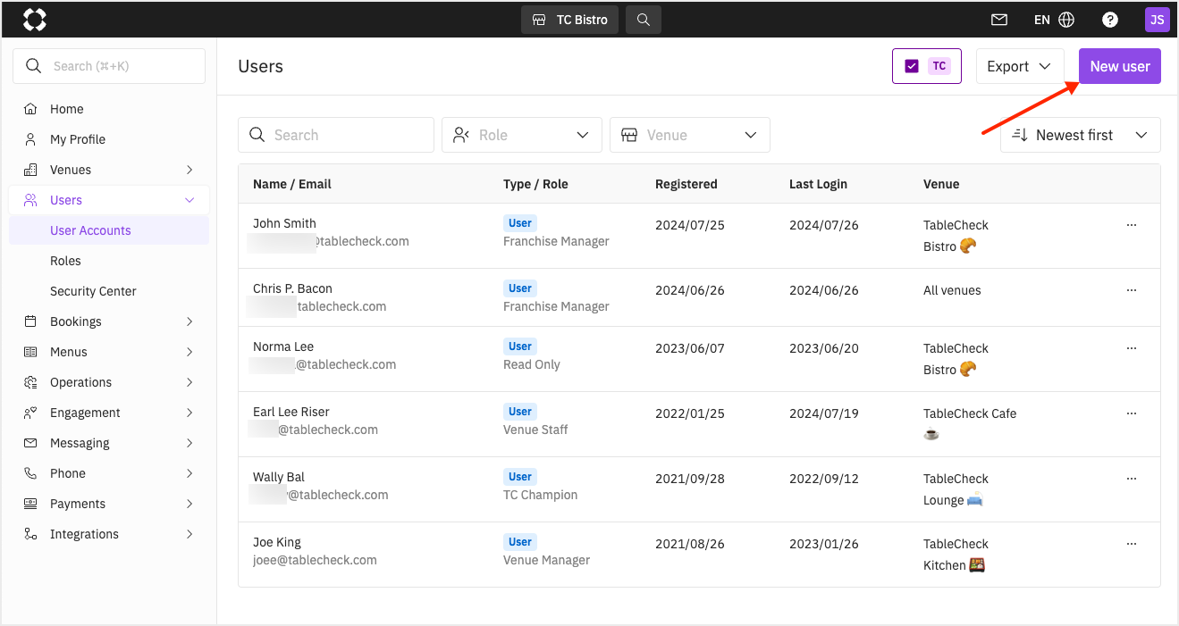Viewport: 1179px width, 626px height.
Task: Open the Export dropdown
Action: coord(1020,66)
